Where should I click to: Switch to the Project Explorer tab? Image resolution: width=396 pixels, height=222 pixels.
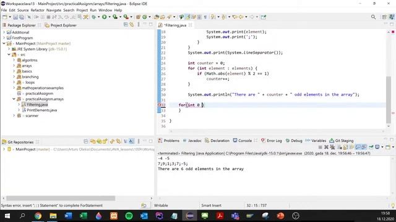tap(61, 25)
